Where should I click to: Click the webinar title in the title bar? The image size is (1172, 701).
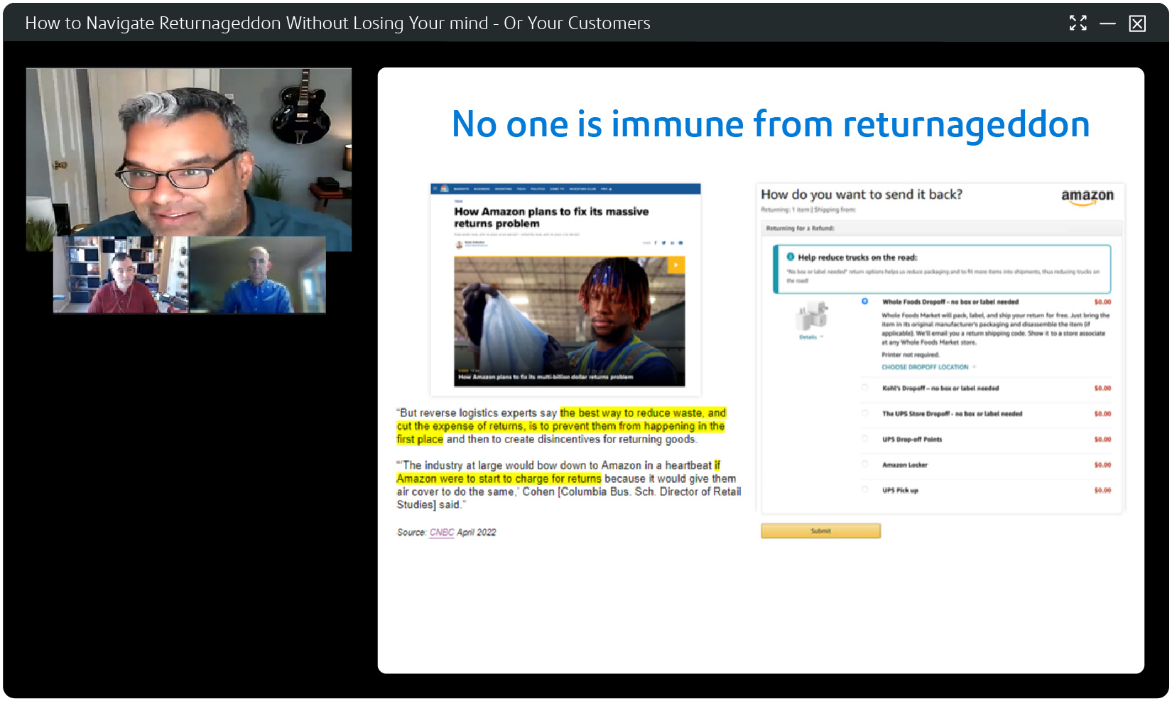(x=337, y=23)
